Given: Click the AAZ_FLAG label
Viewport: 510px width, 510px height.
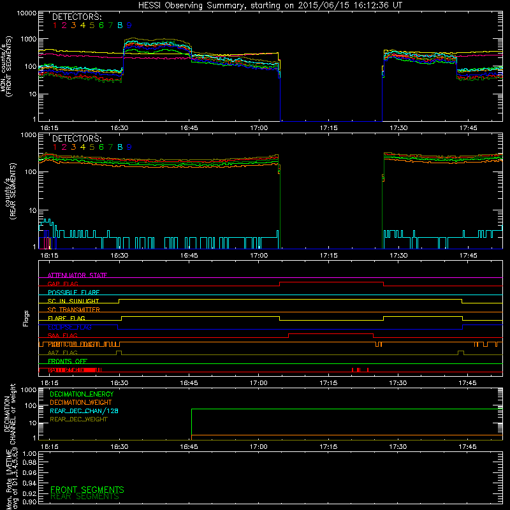Looking at the screenshot, I should click(62, 353).
